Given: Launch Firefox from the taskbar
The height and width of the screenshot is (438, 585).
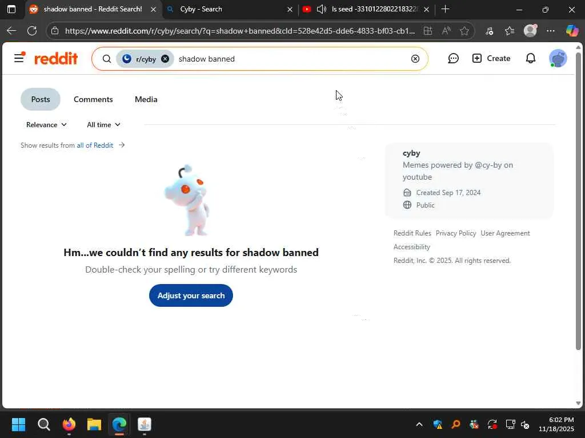Looking at the screenshot, I should coord(69,424).
